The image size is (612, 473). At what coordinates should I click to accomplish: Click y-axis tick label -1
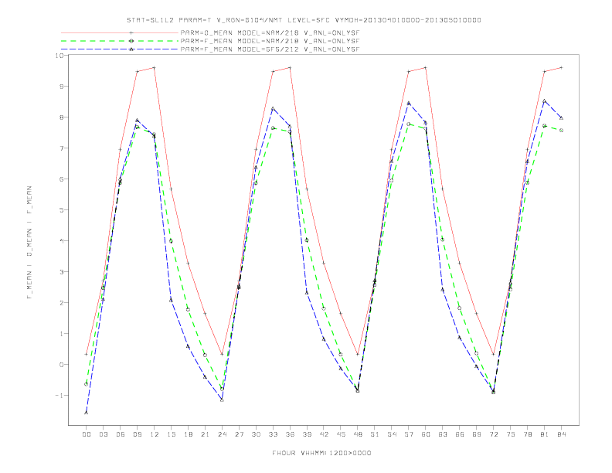click(x=59, y=396)
